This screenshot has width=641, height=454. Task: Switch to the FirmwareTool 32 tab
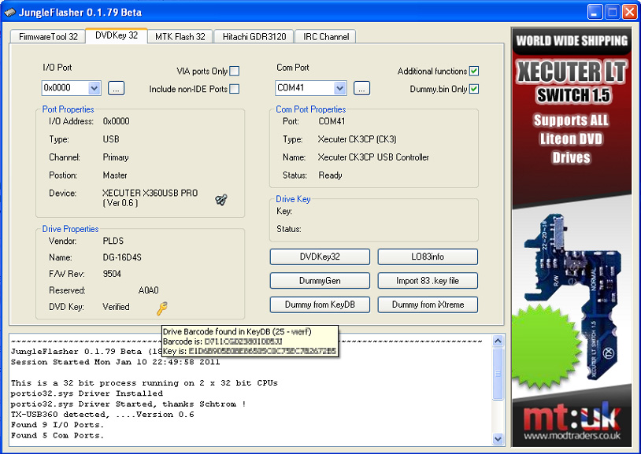point(48,37)
